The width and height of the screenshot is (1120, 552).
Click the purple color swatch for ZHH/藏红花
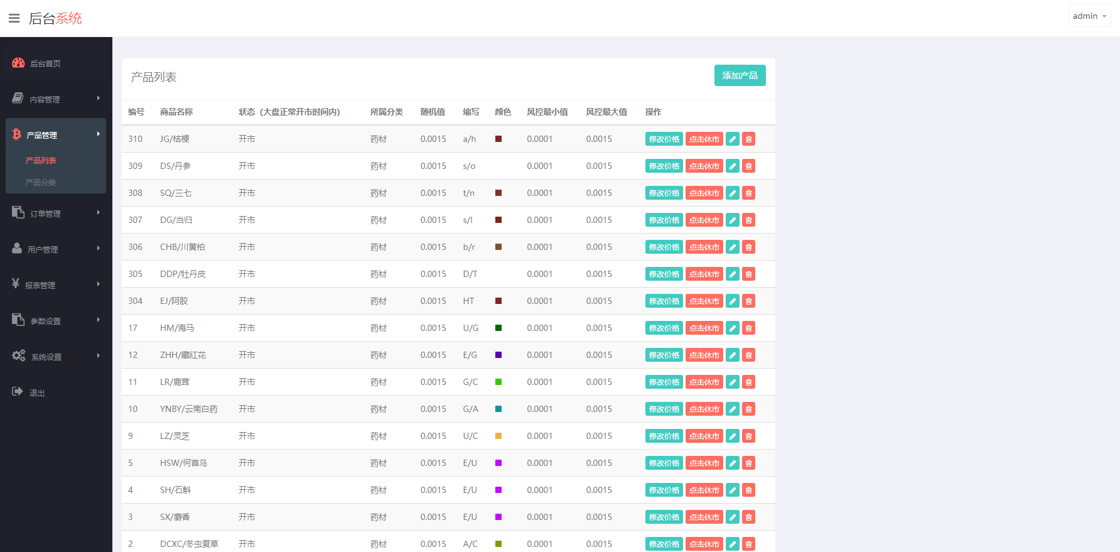coord(498,355)
